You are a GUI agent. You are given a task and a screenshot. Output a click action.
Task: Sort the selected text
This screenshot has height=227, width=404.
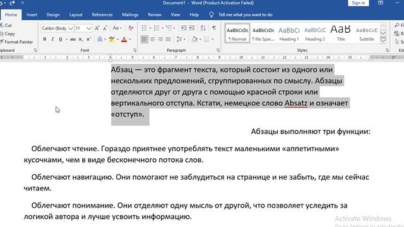tap(203, 28)
